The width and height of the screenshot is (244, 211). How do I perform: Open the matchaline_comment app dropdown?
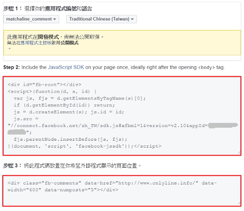click(x=31, y=19)
